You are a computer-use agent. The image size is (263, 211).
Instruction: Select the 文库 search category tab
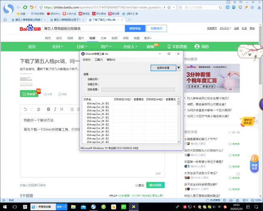103,38
